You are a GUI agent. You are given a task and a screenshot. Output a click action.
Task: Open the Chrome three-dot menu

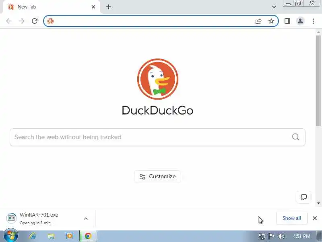(313, 21)
